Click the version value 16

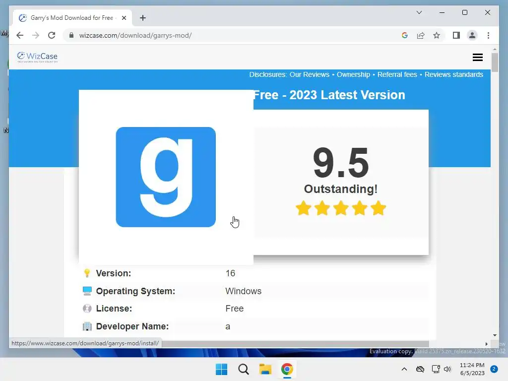230,273
